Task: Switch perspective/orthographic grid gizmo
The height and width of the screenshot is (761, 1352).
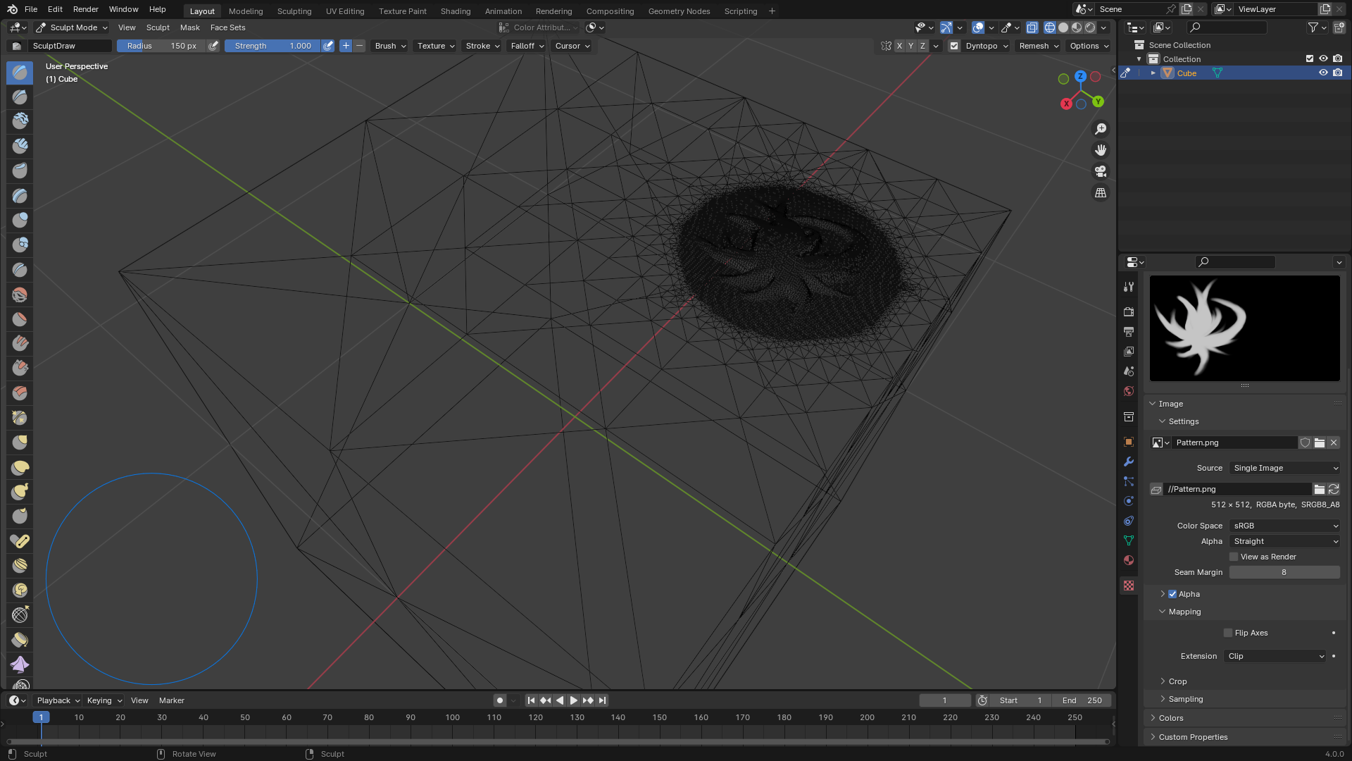Action: [1101, 192]
